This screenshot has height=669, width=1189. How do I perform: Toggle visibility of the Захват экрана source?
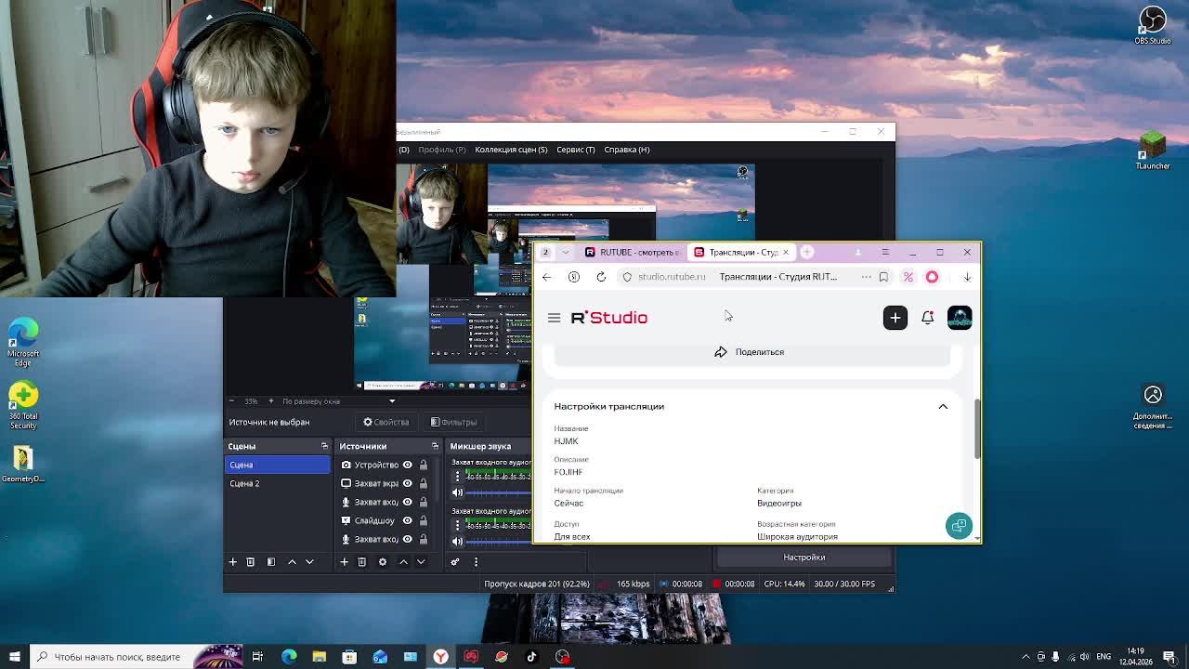pyautogui.click(x=407, y=483)
